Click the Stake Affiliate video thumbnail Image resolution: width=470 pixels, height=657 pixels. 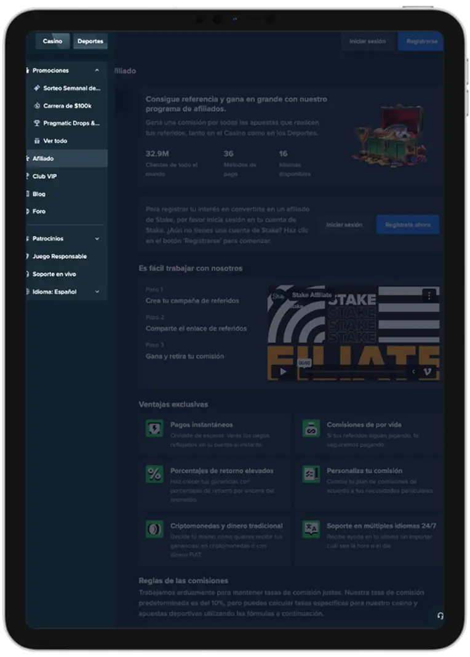(x=354, y=333)
